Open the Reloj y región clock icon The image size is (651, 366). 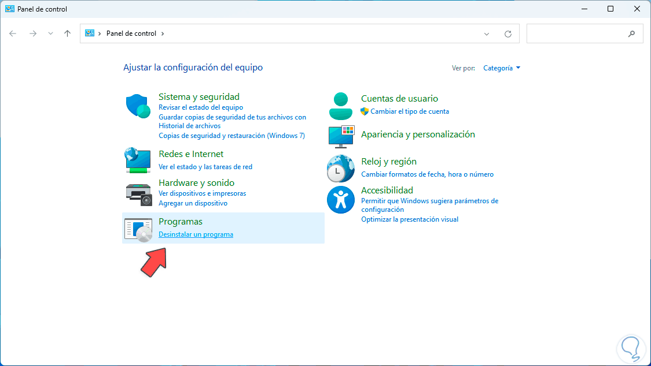(x=340, y=169)
